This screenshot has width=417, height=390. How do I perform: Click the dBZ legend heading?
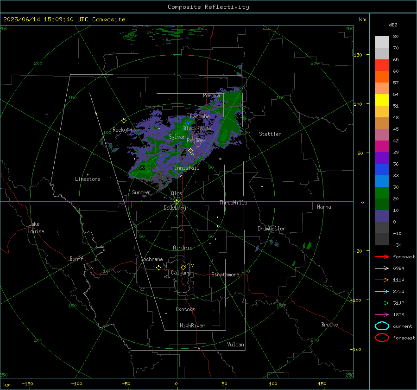393,25
